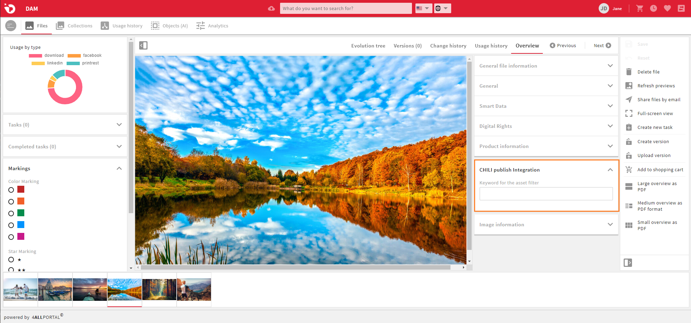691x323 pixels.
Task: Collapse CHILI publish Integration panel
Action: pyautogui.click(x=610, y=170)
